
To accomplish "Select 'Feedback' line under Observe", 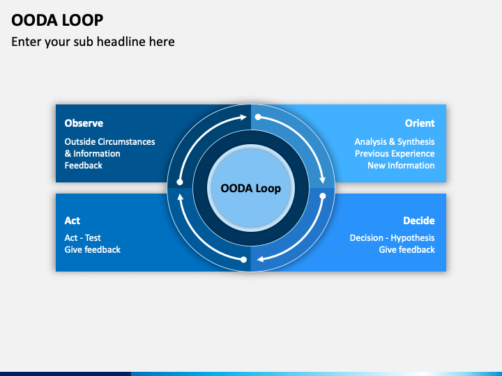I will click(84, 165).
